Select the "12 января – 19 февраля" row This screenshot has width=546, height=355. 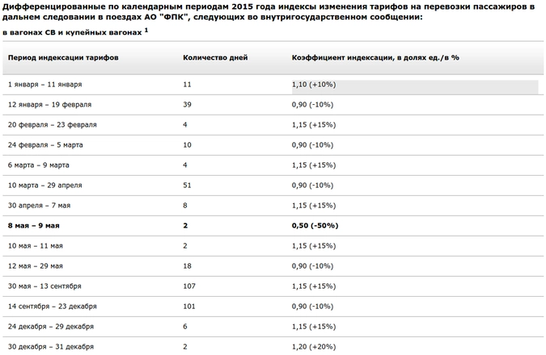pos(50,104)
